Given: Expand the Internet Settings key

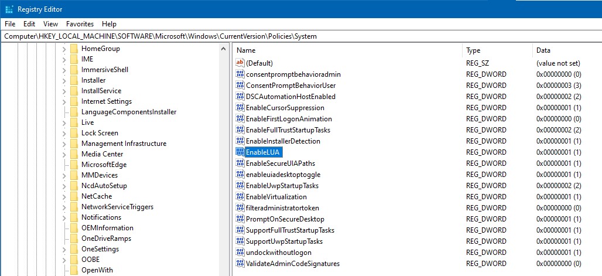Looking at the screenshot, I should tap(64, 101).
